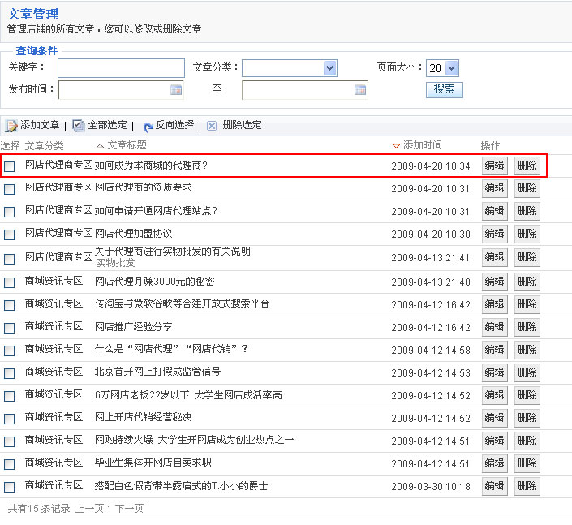Viewport: 572px width, 525px height.
Task: Tick checkbox for 如何成为本商城的代理商?
Action: tap(10, 166)
